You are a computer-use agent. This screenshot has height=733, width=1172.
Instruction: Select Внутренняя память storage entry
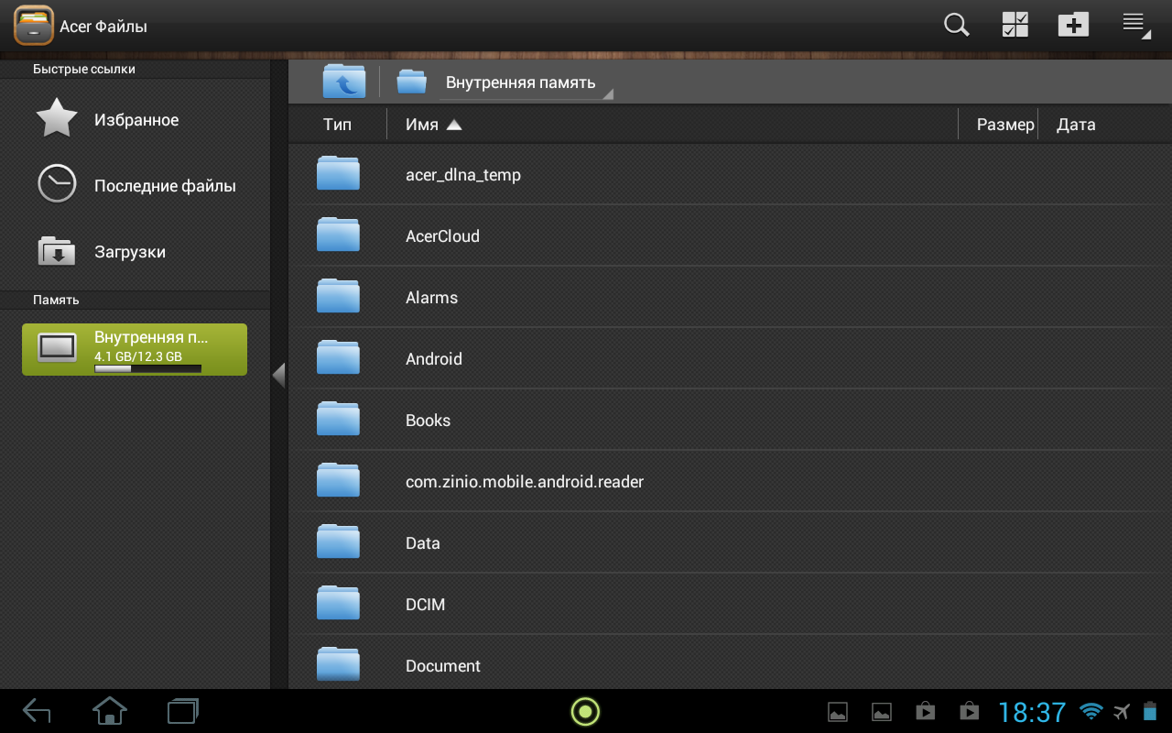(x=135, y=349)
